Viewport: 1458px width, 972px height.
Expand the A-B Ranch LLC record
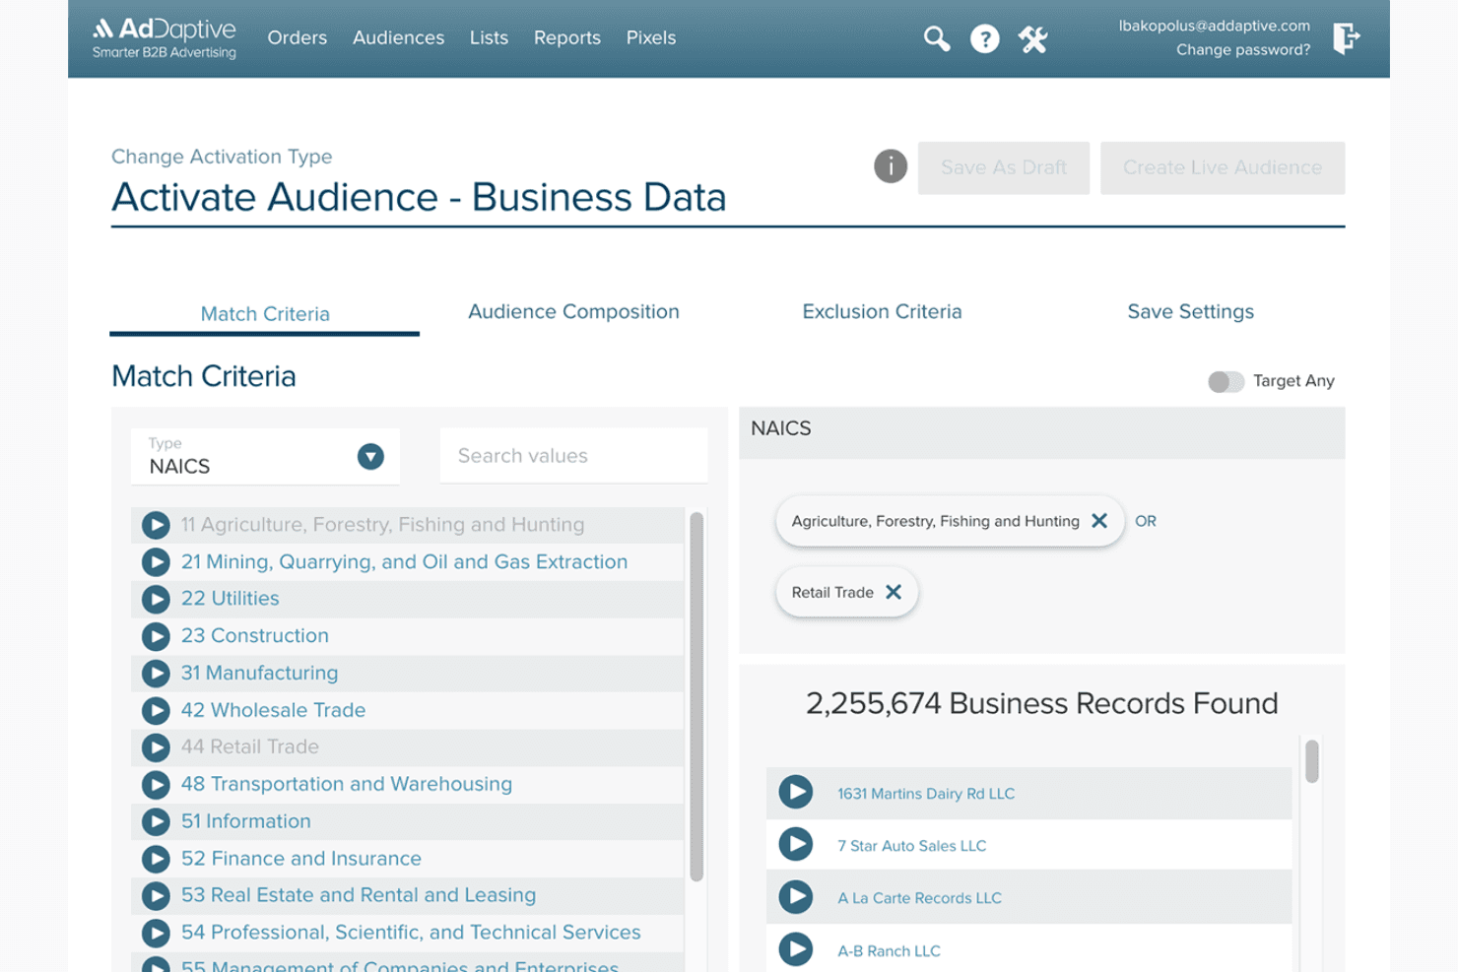[796, 949]
